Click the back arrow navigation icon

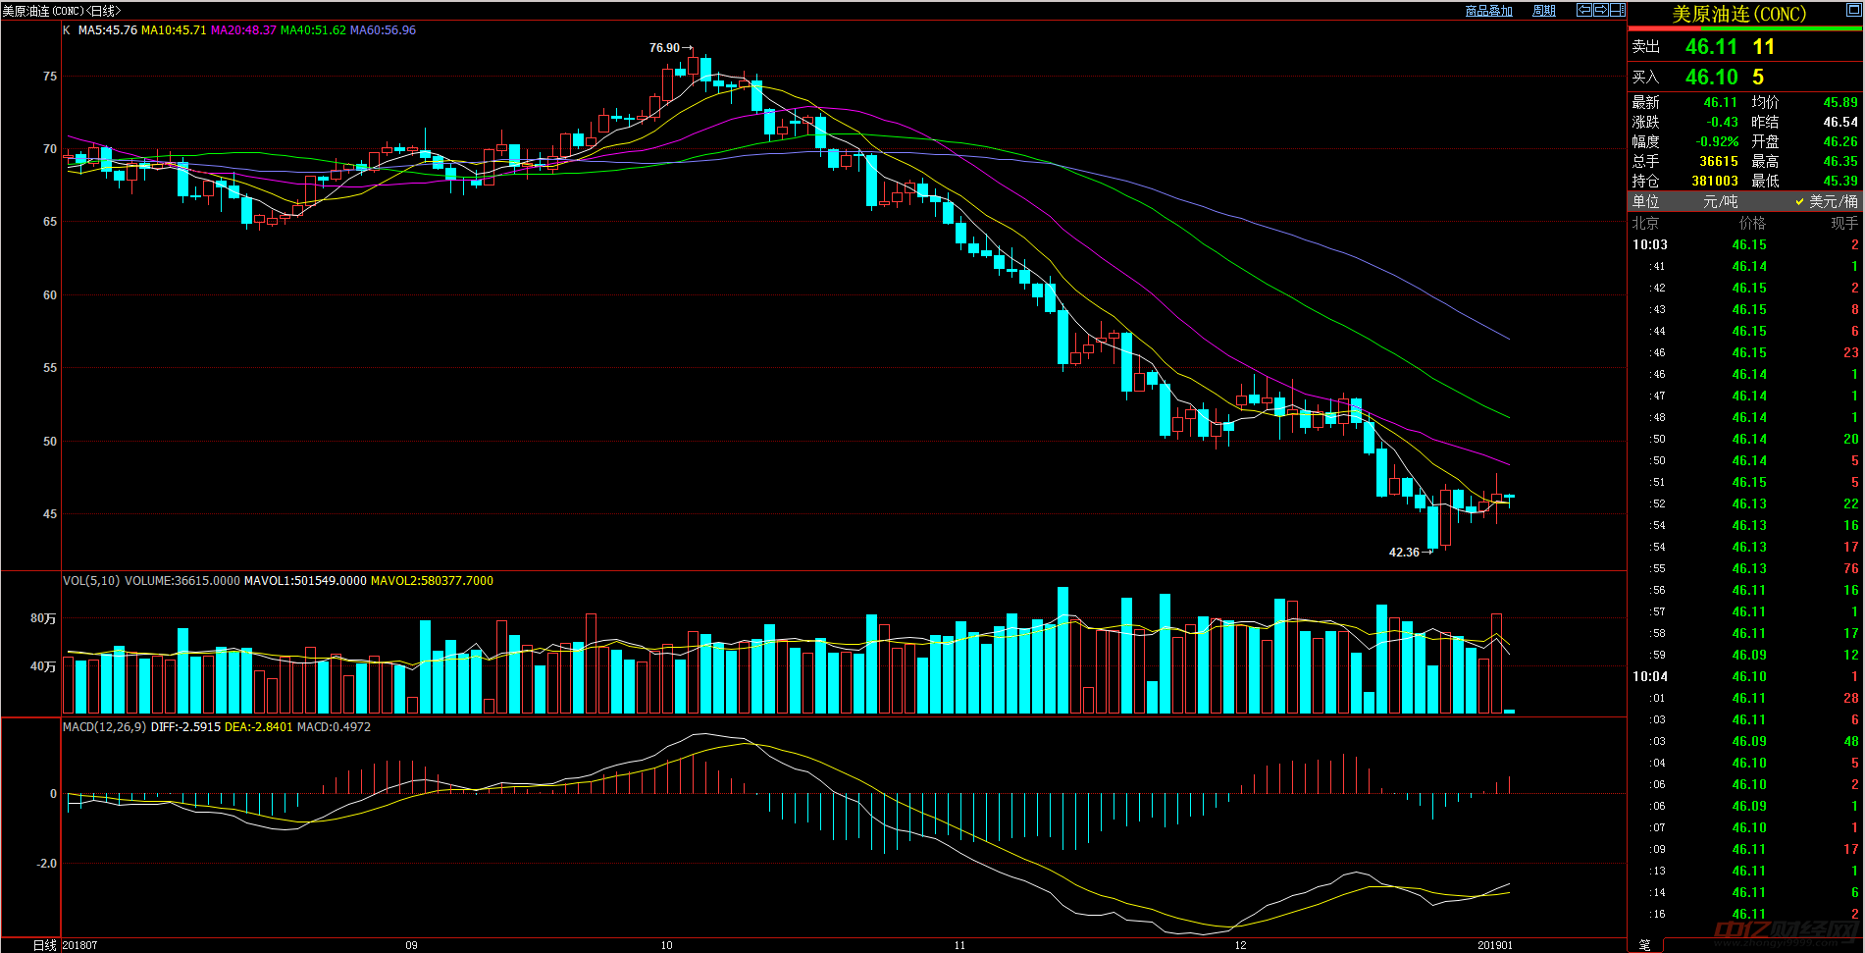1583,10
